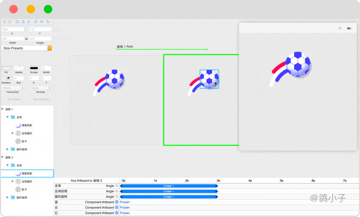The height and width of the screenshot is (217, 360).
Task: Expand 足球圆形 under 画板 1
Action: (x=12, y=133)
